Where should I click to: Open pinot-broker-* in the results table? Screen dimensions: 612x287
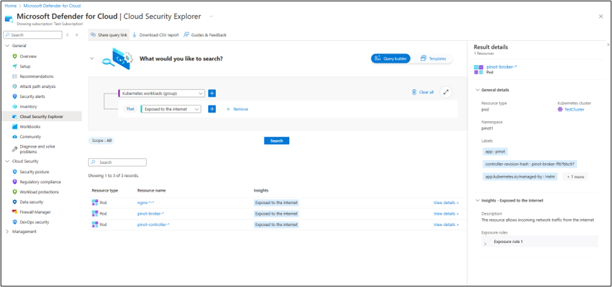point(150,214)
